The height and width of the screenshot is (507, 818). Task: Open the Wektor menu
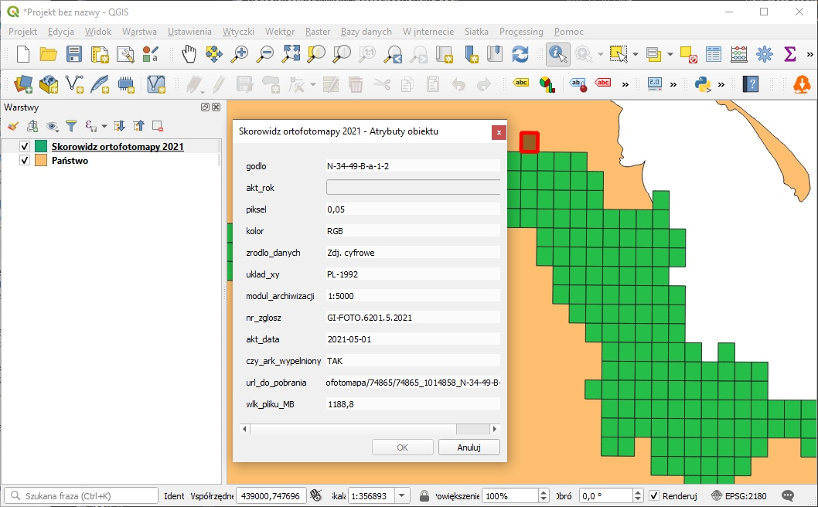point(279,32)
